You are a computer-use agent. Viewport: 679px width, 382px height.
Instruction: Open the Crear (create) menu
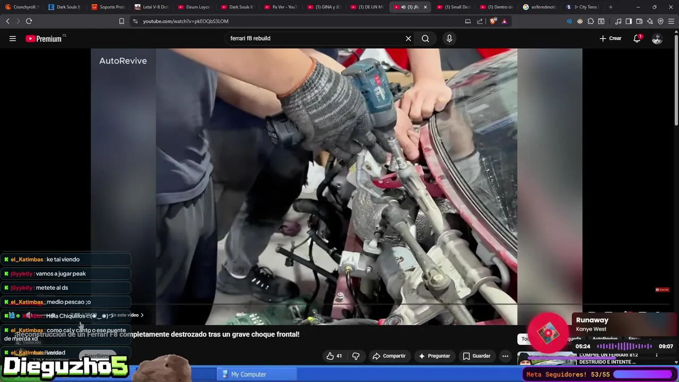coord(611,38)
